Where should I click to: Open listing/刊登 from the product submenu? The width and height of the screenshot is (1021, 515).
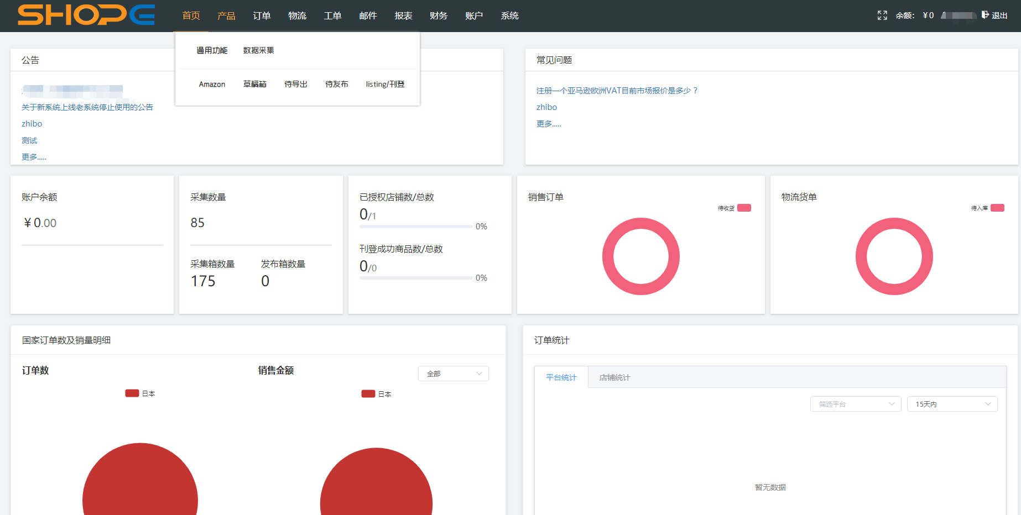(385, 84)
